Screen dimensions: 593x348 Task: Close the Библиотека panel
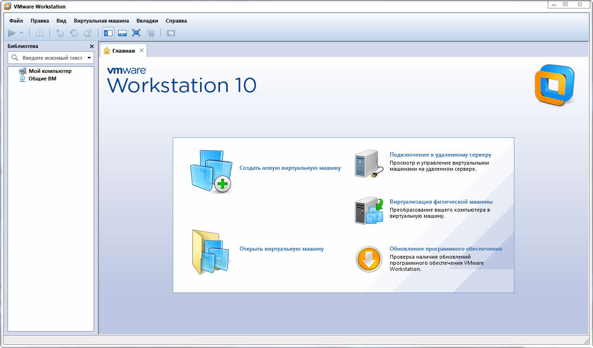(x=92, y=46)
